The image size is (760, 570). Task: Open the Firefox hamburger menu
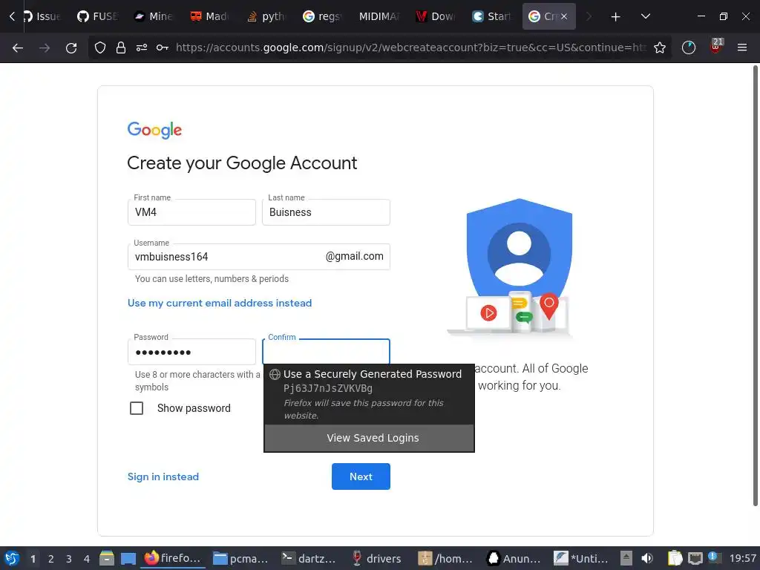click(741, 47)
